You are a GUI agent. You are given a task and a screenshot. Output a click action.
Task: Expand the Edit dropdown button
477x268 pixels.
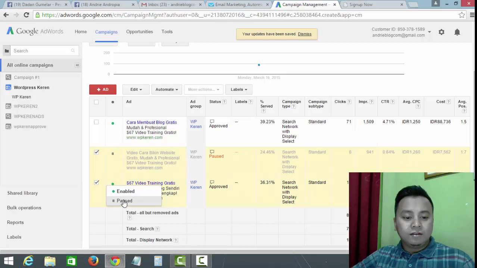(x=136, y=89)
